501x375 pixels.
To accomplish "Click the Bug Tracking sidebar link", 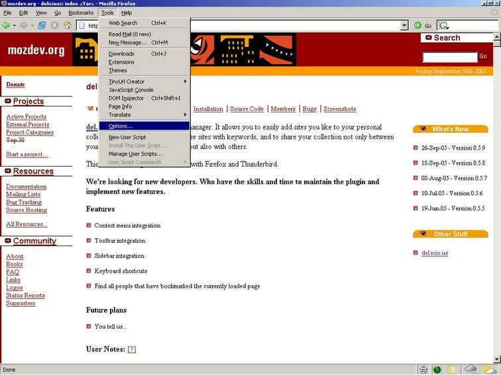I will (24, 202).
